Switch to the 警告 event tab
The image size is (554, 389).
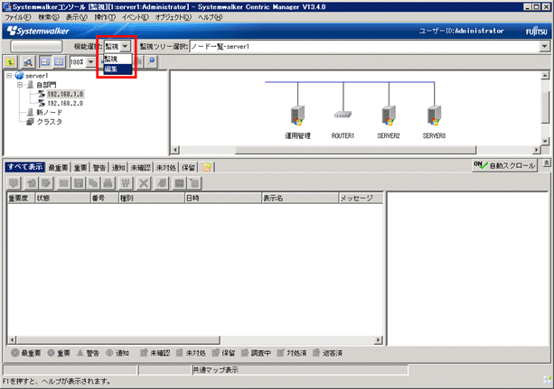[x=99, y=168]
